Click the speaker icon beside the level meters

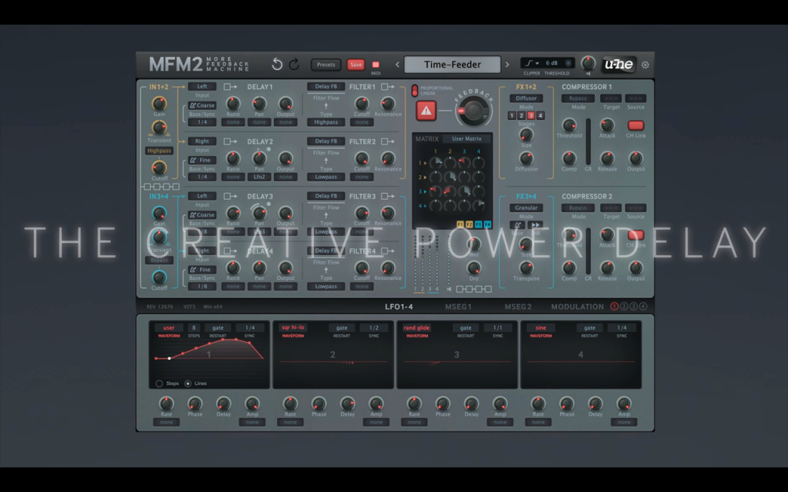point(449,289)
